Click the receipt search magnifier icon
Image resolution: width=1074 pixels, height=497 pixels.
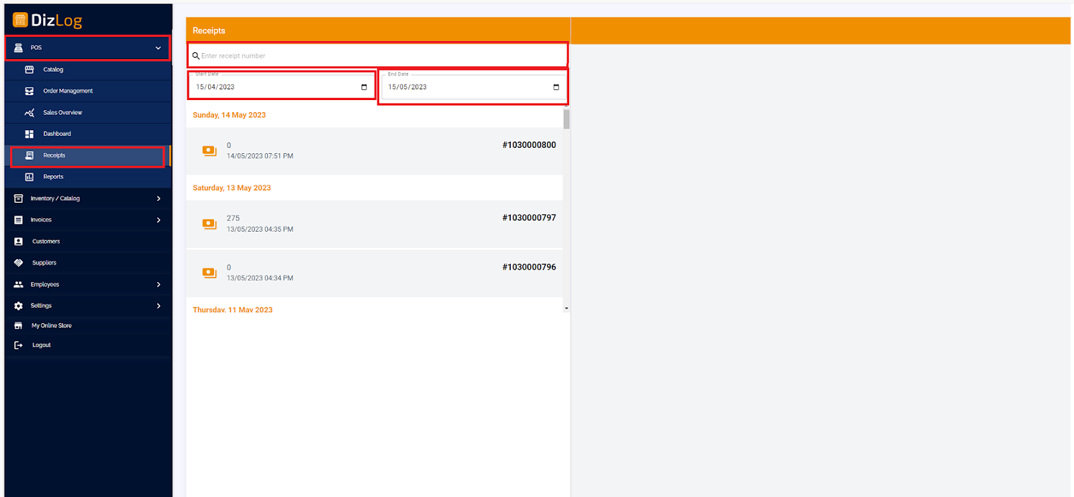point(196,56)
